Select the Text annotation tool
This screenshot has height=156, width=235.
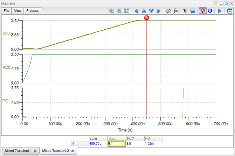185,11
